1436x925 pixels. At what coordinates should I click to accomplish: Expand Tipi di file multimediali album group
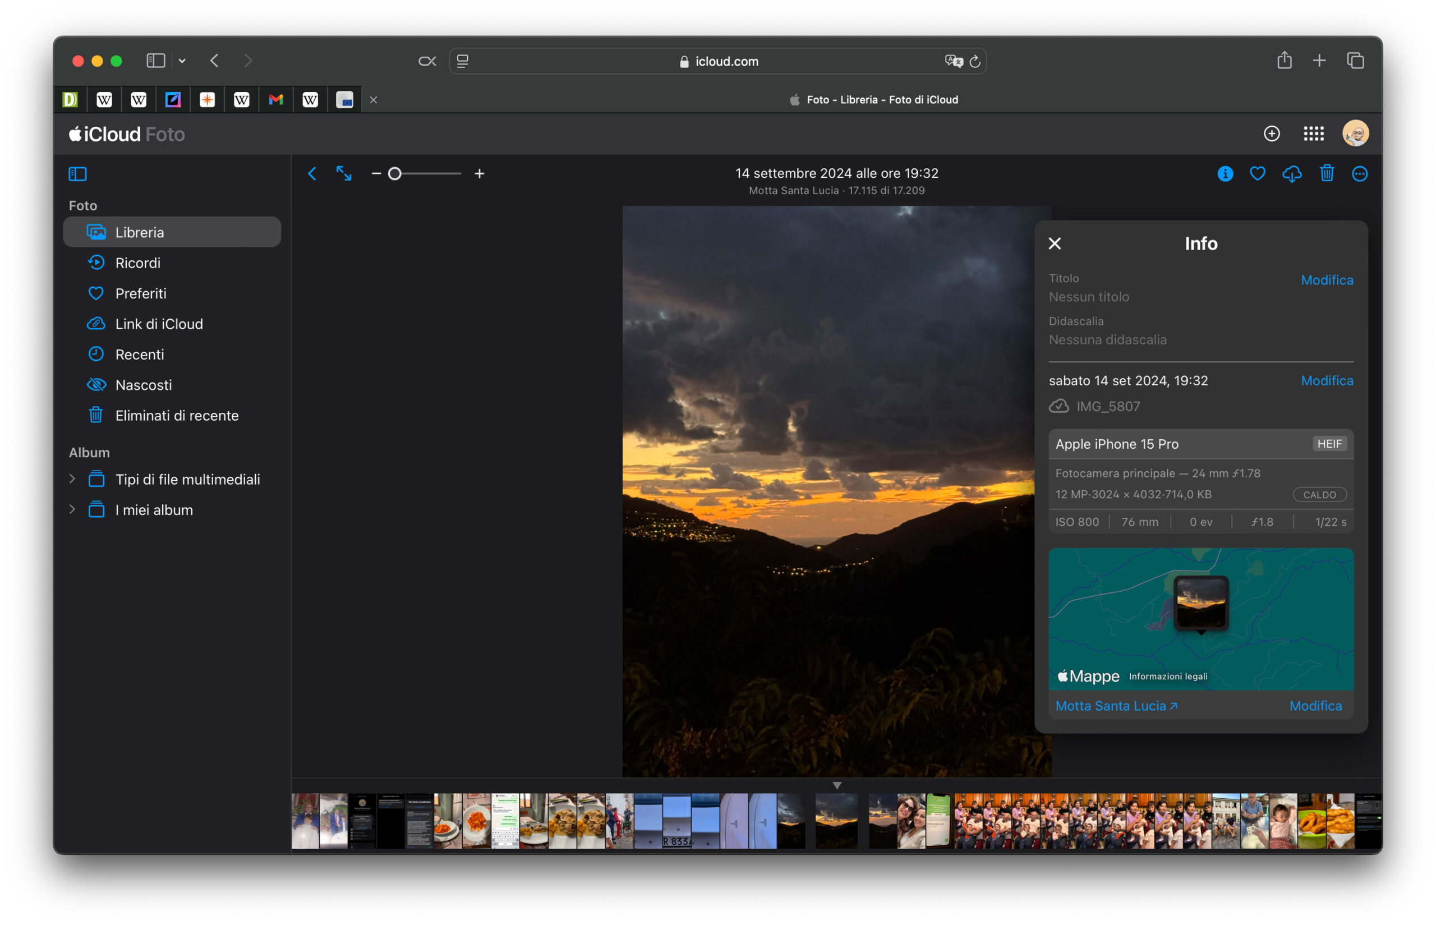pyautogui.click(x=72, y=478)
